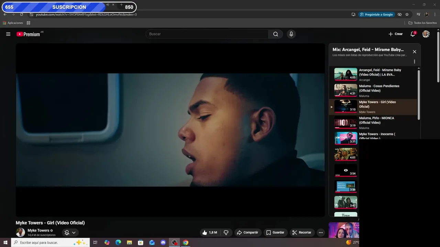Viewport: 440px width, 247px height.
Task: Click Pregúntale a Google button
Action: pos(376,14)
